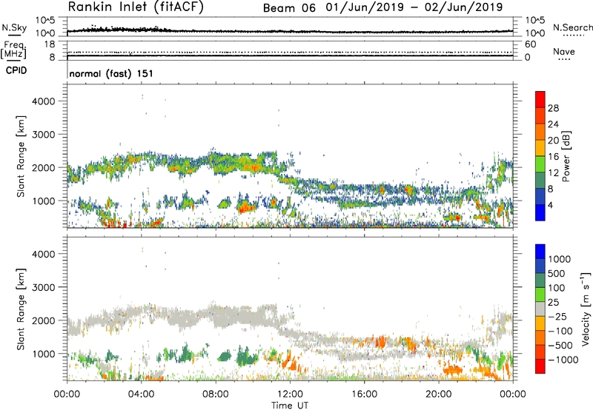
Task: Click the '04:00' time axis tick label
Action: click(x=142, y=394)
